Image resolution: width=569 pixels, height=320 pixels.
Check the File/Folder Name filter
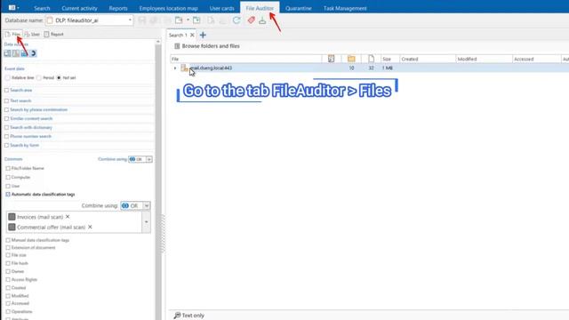tap(8, 168)
